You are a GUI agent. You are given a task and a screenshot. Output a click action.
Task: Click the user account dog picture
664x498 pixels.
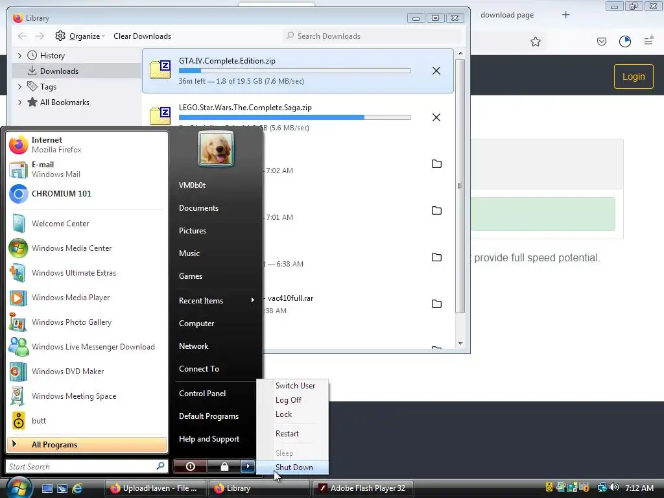click(215, 148)
